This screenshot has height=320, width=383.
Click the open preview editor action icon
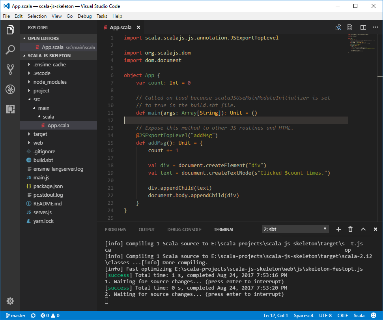click(x=350, y=27)
